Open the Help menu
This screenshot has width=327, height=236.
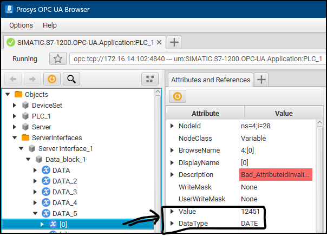click(x=50, y=25)
